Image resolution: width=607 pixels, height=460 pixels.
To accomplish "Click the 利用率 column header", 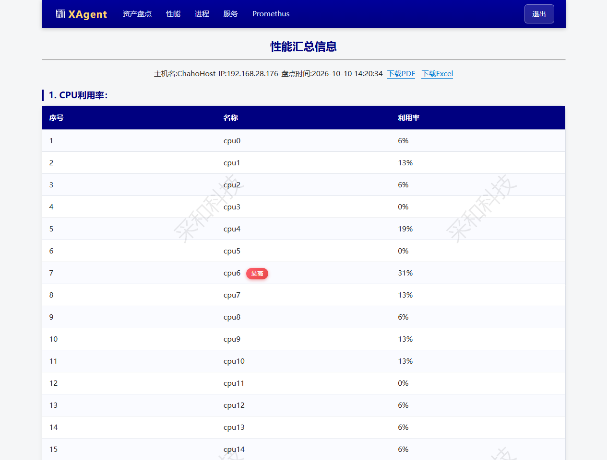I will pyautogui.click(x=409, y=118).
